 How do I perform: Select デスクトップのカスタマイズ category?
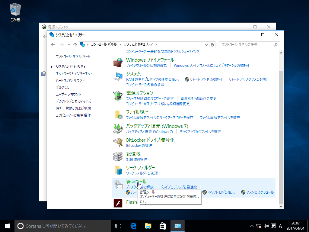pos(73,101)
